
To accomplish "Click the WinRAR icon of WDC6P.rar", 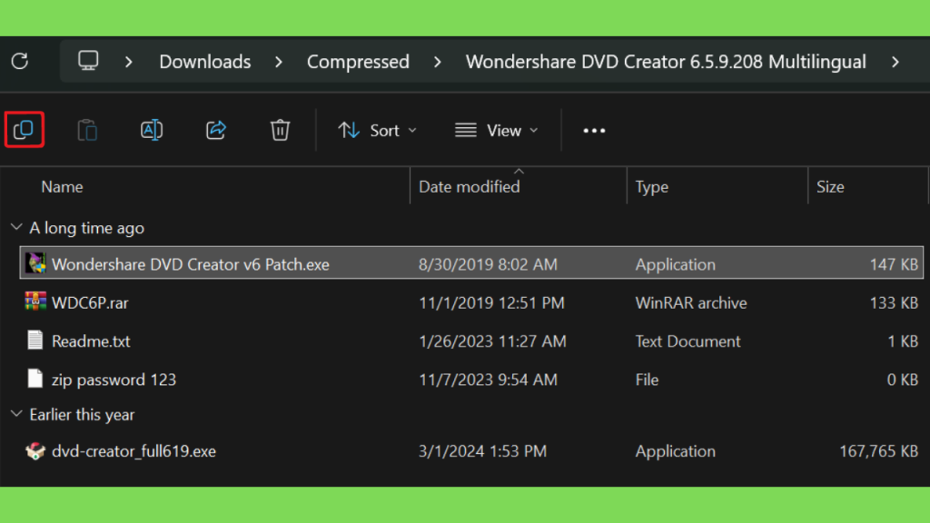I will point(35,301).
